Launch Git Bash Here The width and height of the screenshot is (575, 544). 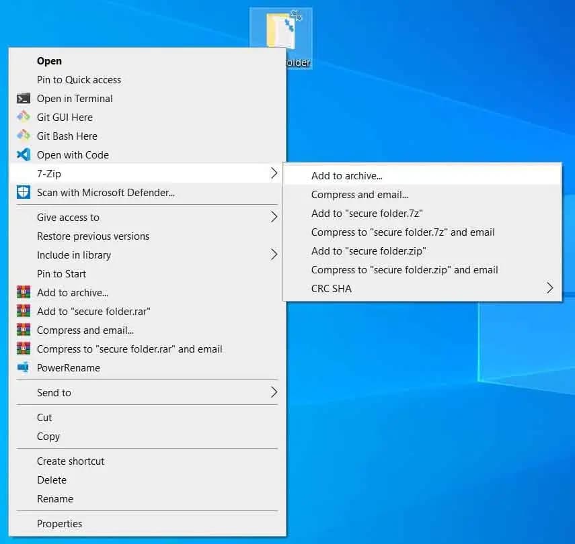[147, 136]
